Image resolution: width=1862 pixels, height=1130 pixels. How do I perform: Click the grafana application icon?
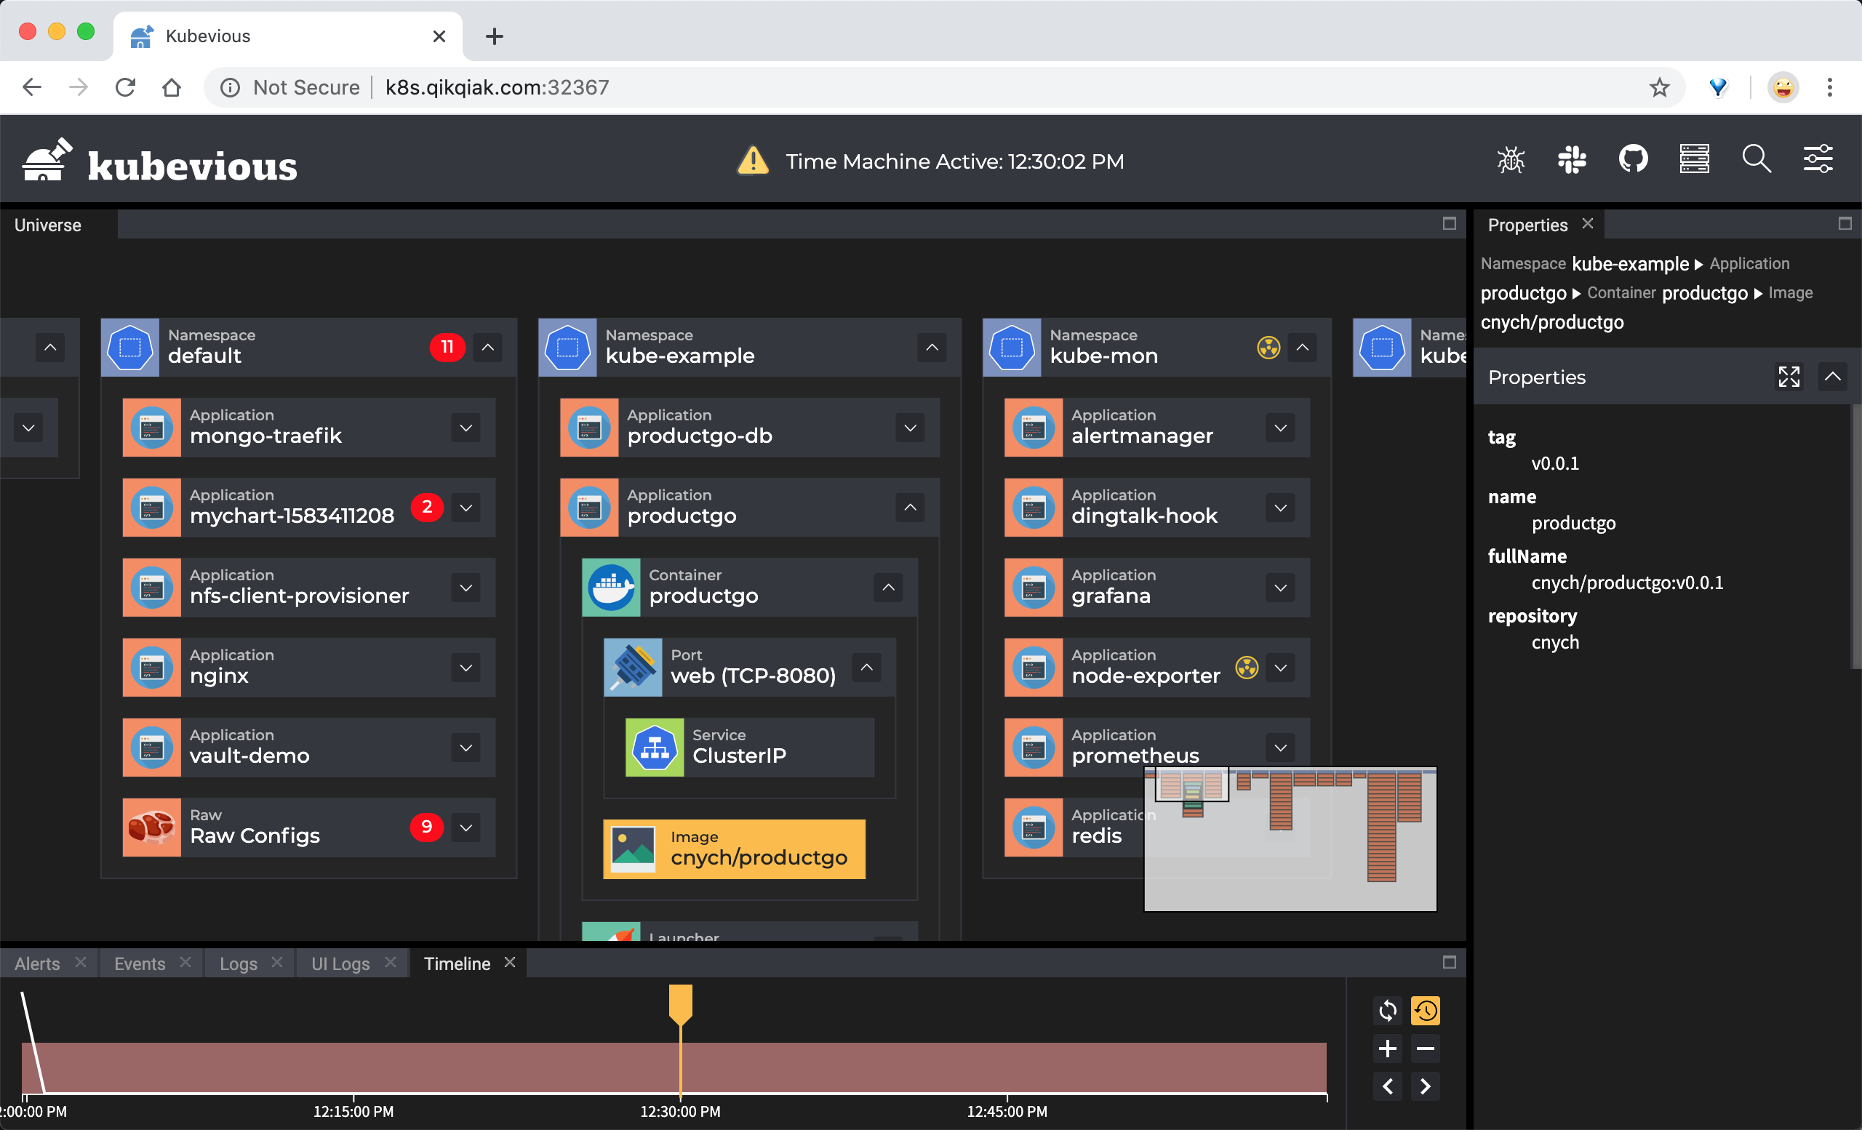1034,588
